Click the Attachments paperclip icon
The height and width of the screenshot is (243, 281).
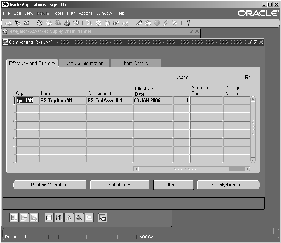pyautogui.click(x=166, y=23)
